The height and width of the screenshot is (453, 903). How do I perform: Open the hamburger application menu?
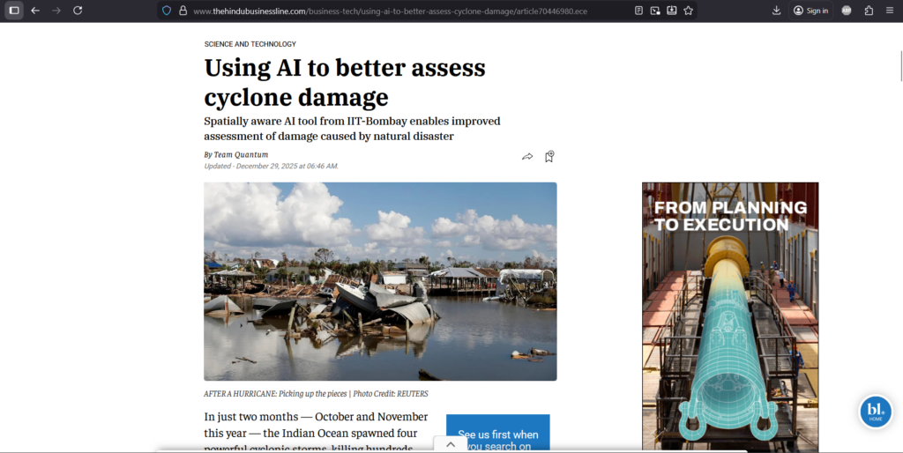(x=890, y=11)
